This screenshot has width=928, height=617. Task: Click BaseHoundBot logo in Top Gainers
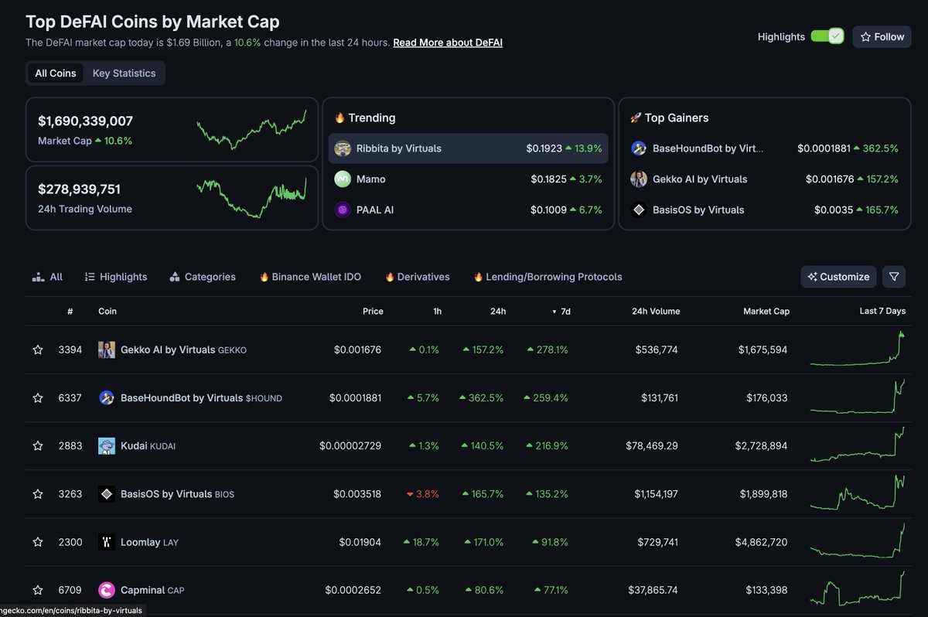639,148
